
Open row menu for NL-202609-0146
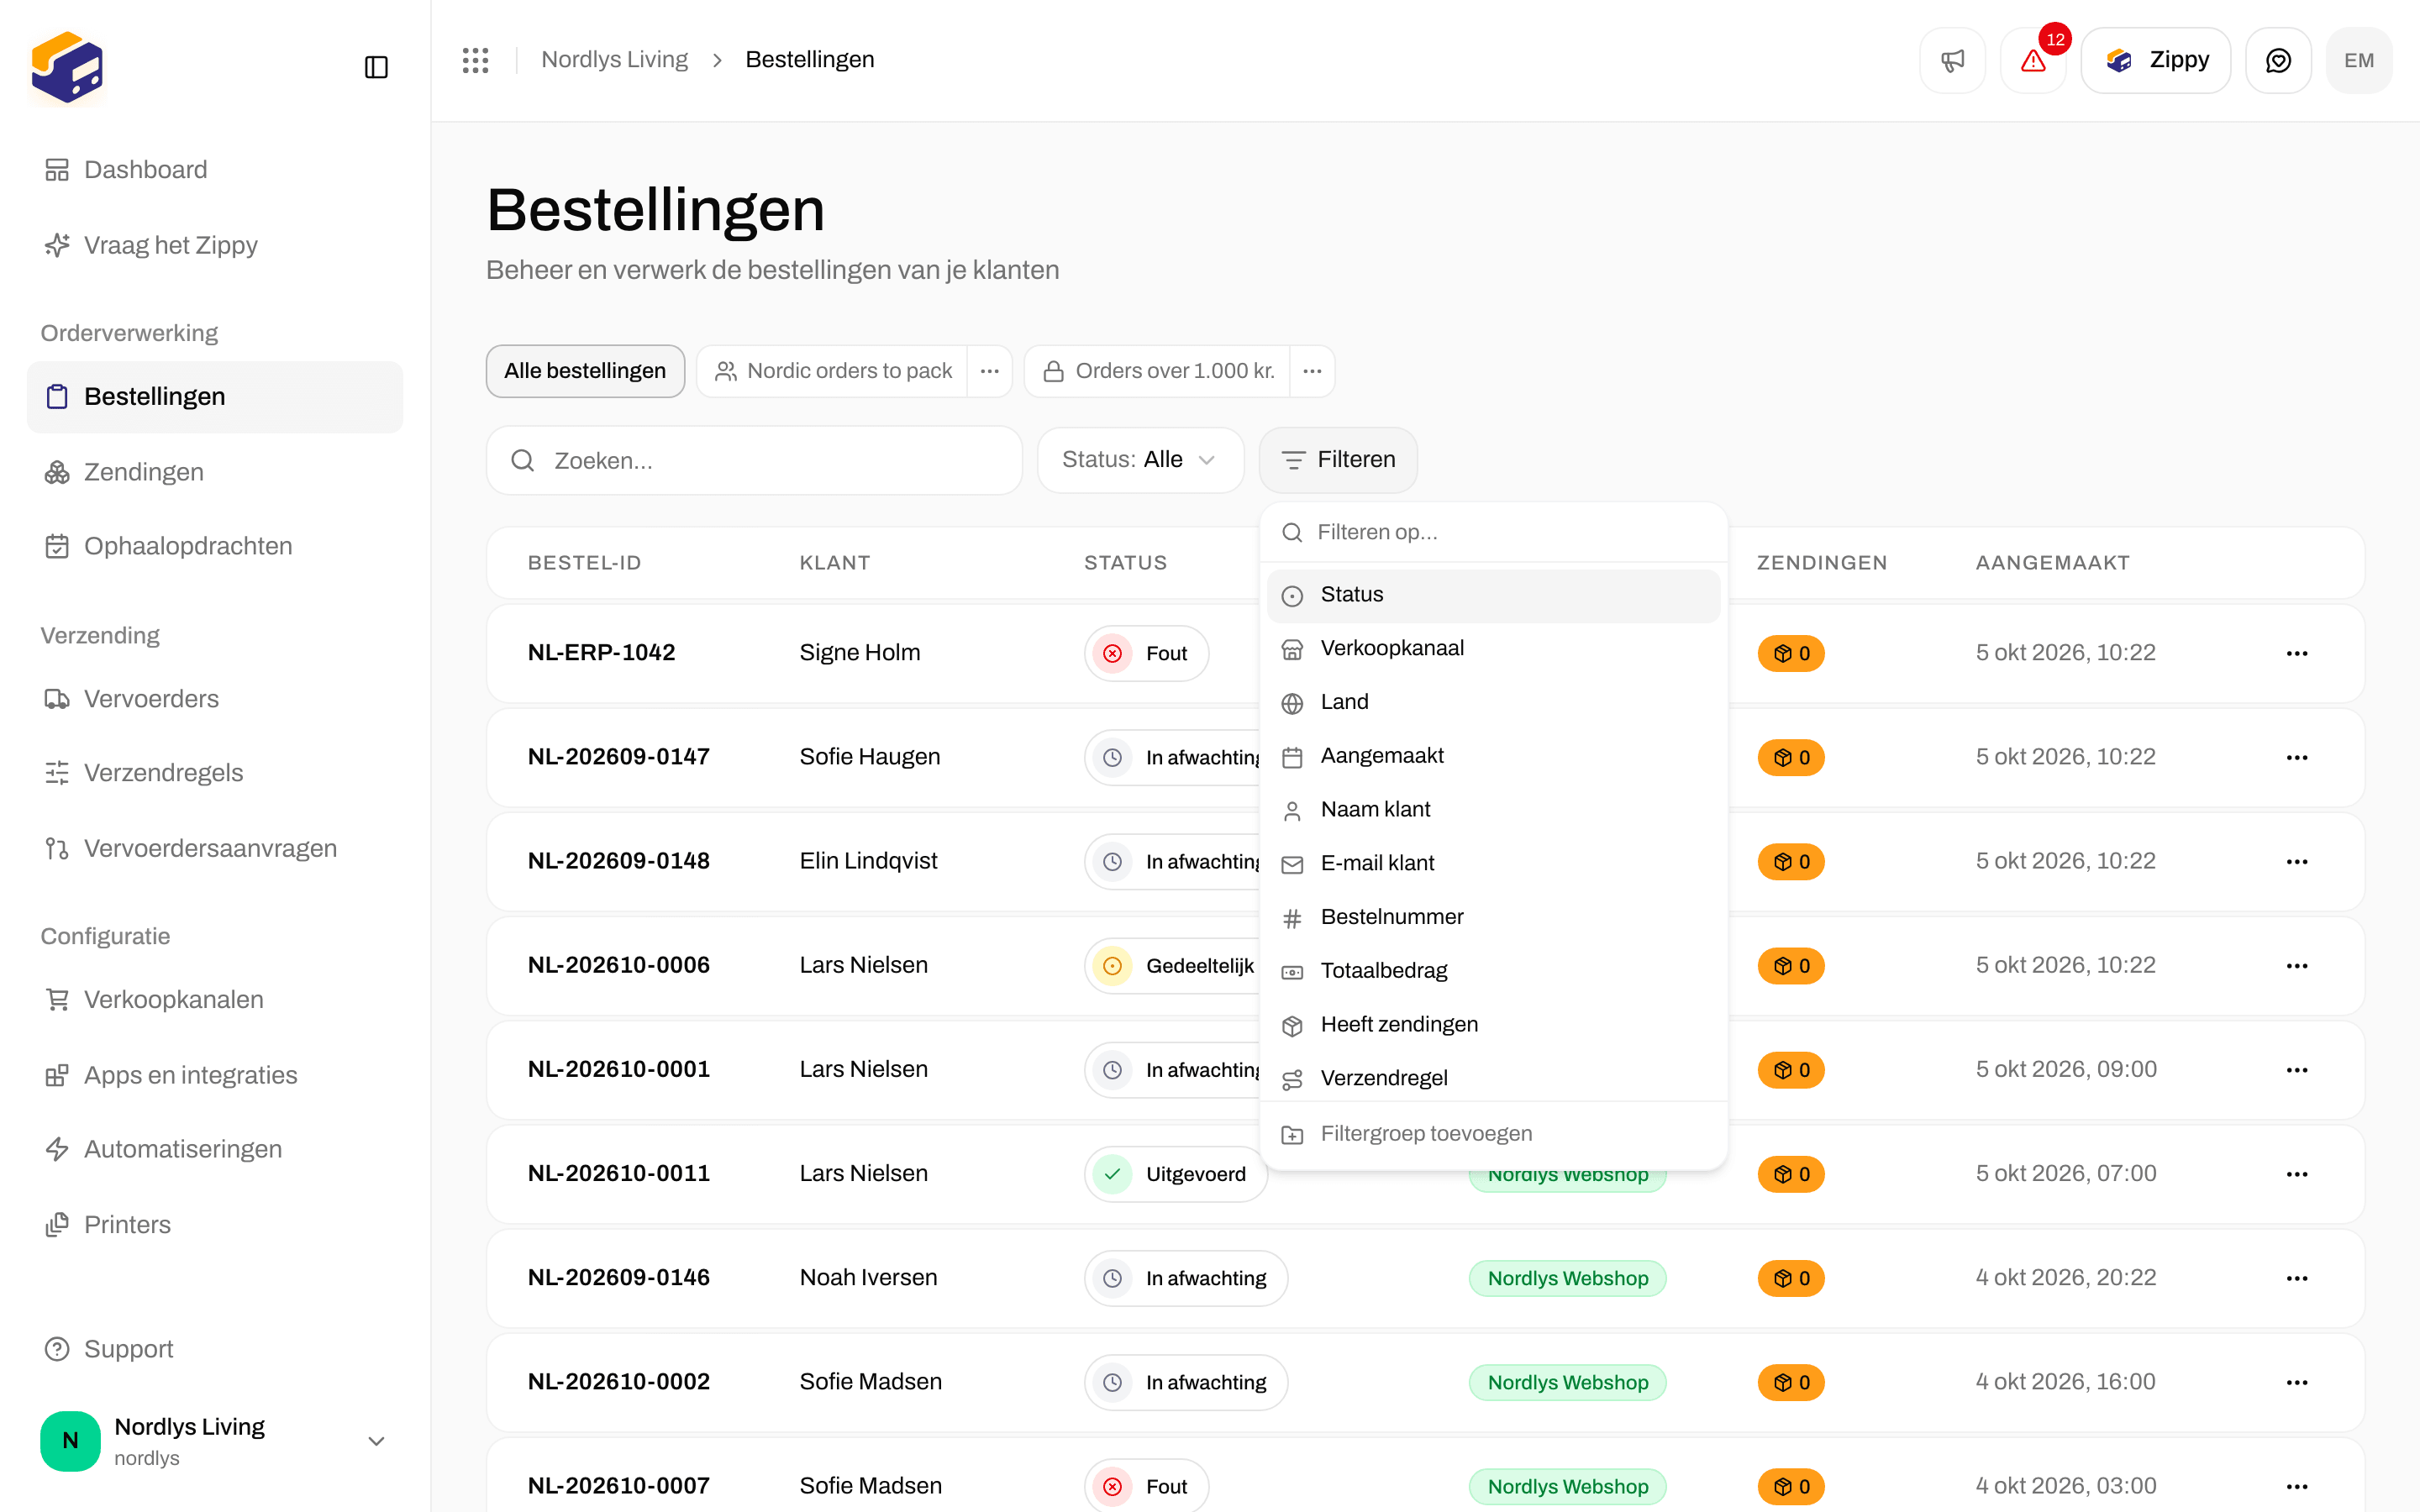[2296, 1278]
